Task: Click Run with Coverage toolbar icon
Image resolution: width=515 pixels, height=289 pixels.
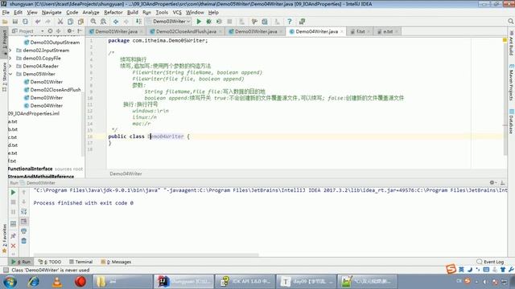Action: click(219, 22)
